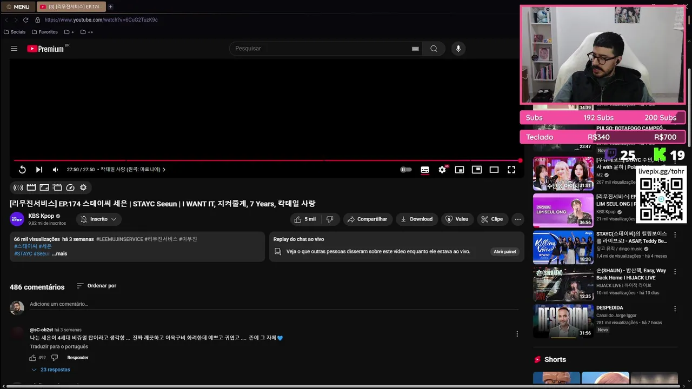Seek on the red video progress bar

point(267,160)
